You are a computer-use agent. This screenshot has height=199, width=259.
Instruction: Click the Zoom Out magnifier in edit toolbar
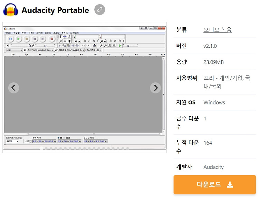[105, 46]
